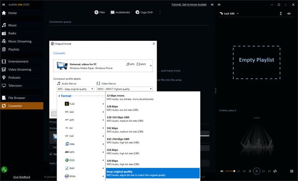Image resolution: width=298 pixels, height=181 pixels.
Task: Collapse player panel with left double chevron
Action: (212, 5)
